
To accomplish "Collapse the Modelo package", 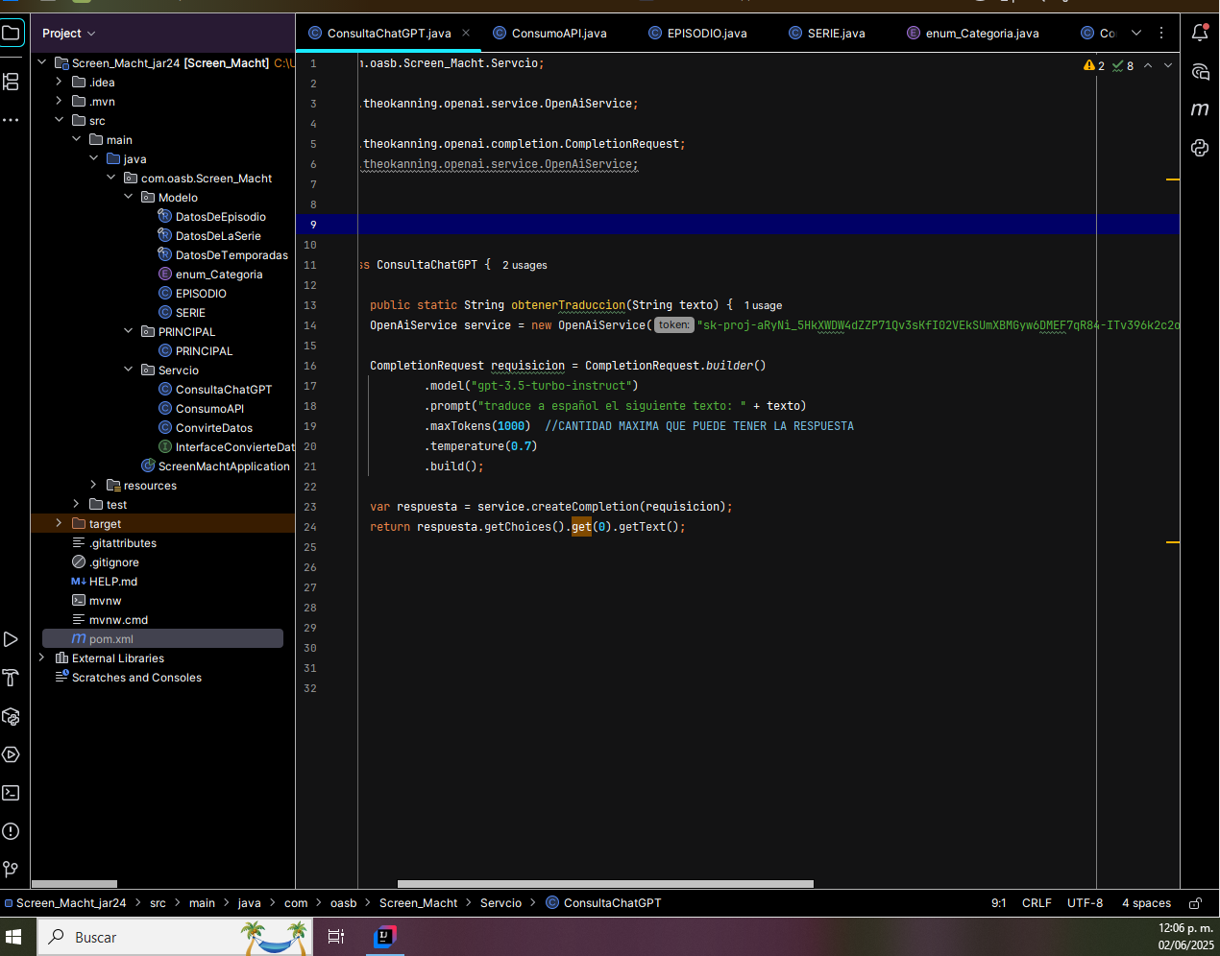I will (129, 197).
